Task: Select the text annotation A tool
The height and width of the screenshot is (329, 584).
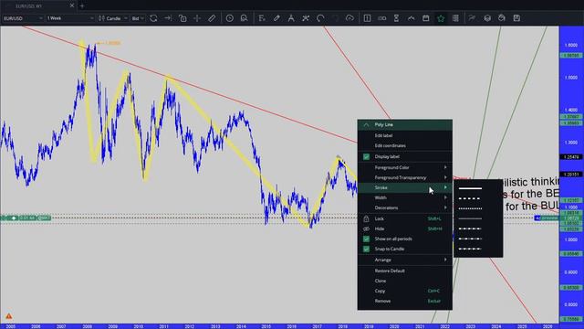Action: tap(291, 18)
